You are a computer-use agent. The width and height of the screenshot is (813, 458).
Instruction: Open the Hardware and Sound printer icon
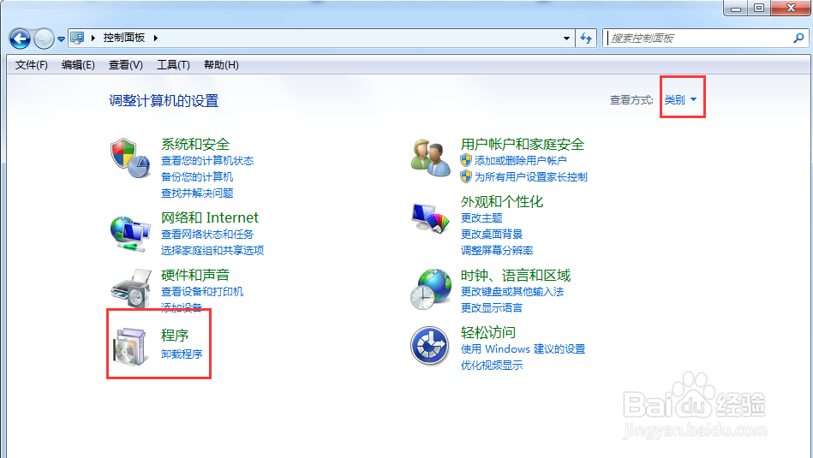tap(130, 288)
